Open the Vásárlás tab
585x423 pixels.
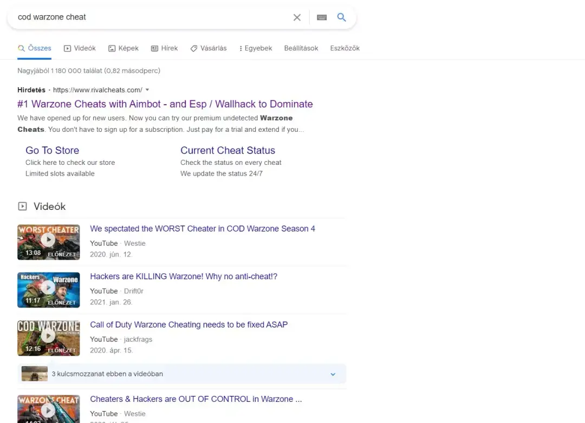pos(209,48)
